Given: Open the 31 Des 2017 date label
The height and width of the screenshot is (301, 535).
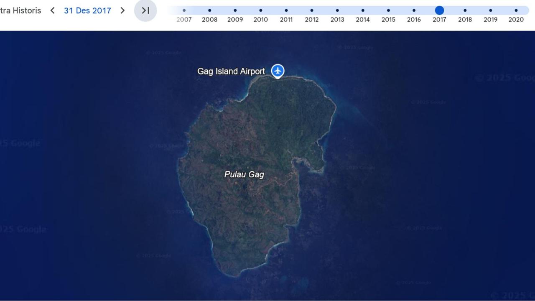Looking at the screenshot, I should point(87,10).
